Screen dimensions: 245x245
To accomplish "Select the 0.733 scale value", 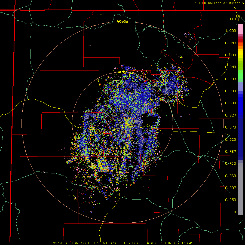I will tap(231, 91).
